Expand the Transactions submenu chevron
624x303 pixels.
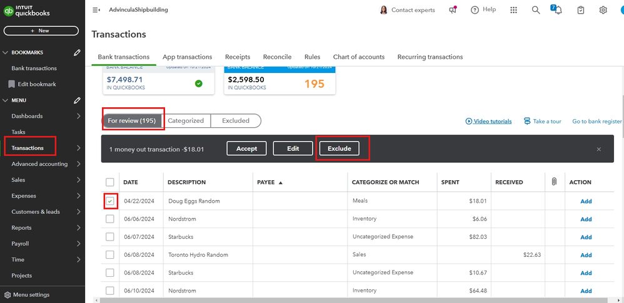click(78, 148)
